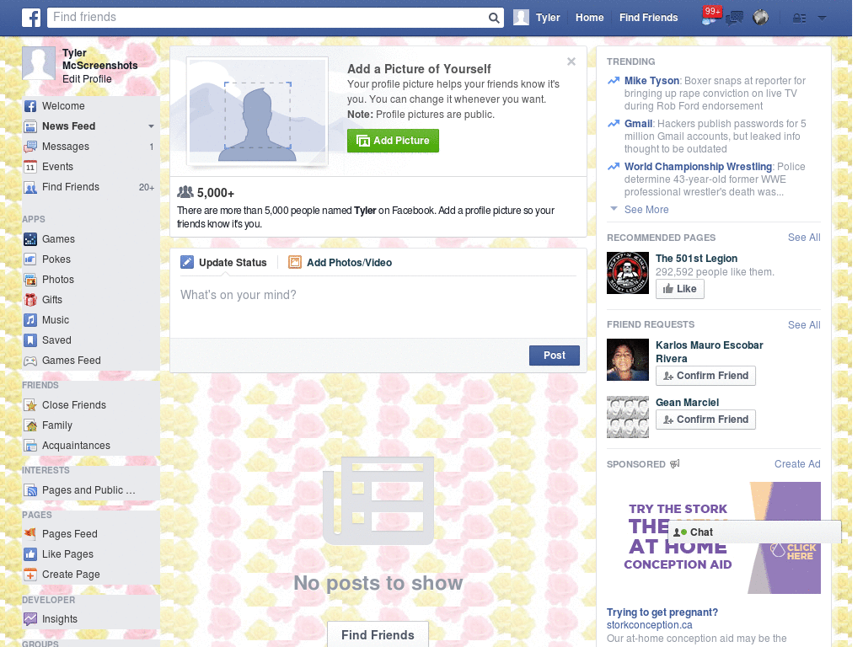Click the Messages sidebar icon
This screenshot has width=863, height=647.
tap(30, 147)
